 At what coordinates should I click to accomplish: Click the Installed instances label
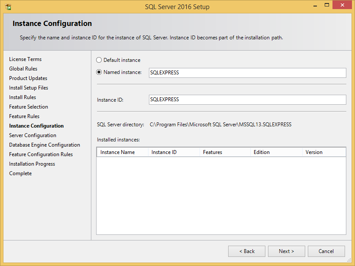(x=119, y=140)
